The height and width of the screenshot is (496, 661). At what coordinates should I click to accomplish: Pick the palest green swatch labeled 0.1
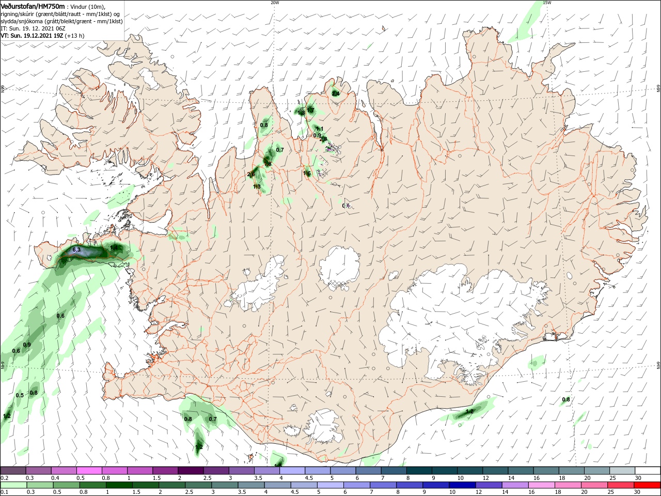pos(13,485)
